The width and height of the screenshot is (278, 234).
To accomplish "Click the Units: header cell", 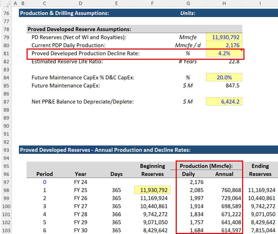I will pyautogui.click(x=188, y=13).
